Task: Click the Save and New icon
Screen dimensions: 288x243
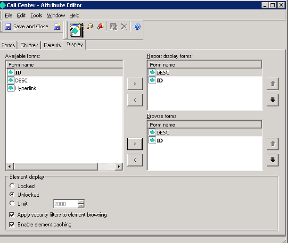Action: coord(57,27)
